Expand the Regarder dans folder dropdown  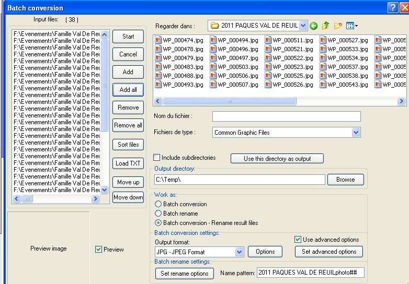303,26
